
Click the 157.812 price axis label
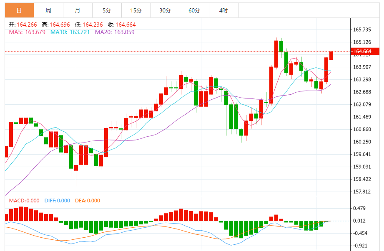362,192
